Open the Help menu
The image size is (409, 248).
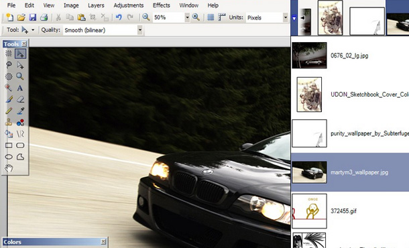pos(213,5)
